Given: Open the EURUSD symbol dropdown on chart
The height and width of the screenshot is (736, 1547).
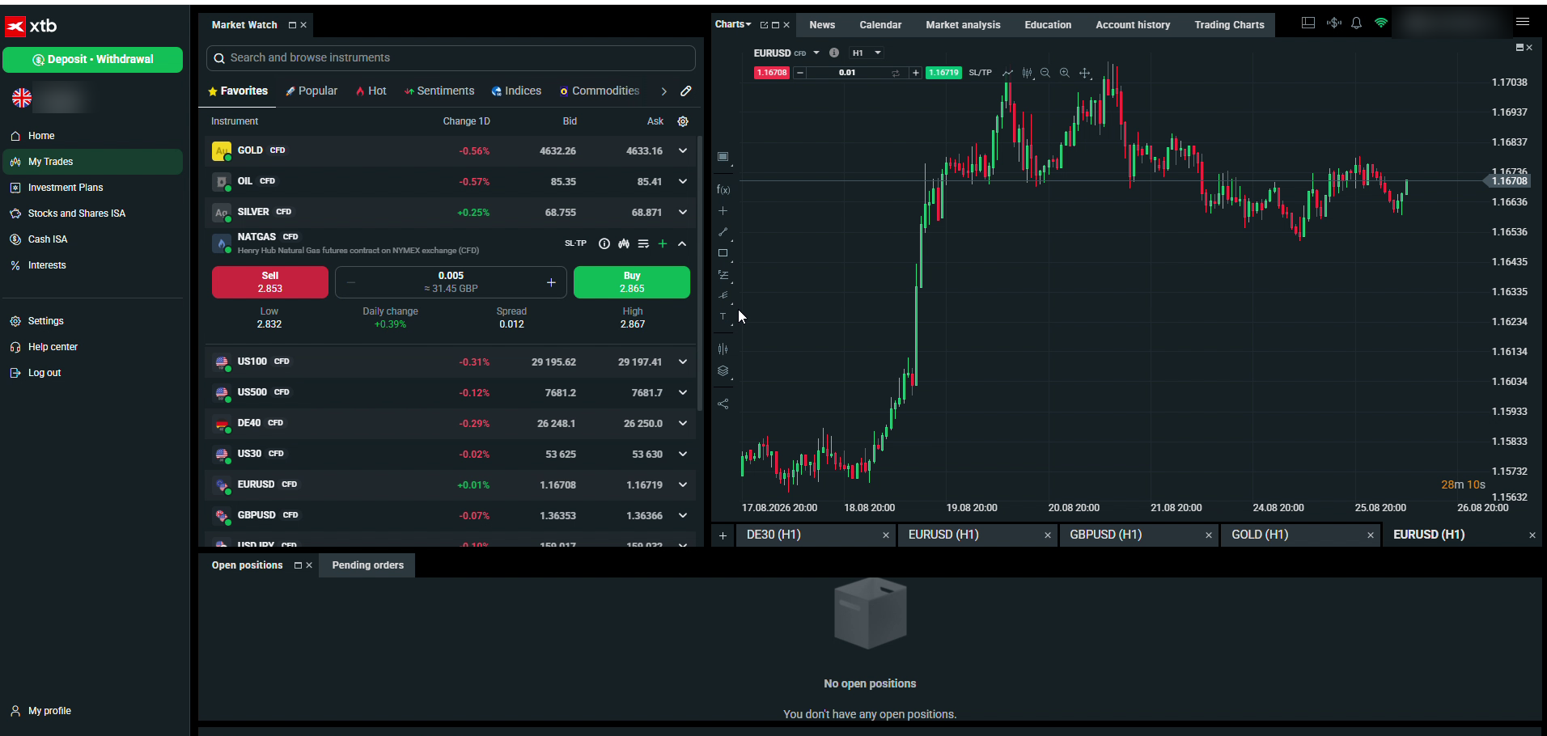Looking at the screenshot, I should 816,53.
